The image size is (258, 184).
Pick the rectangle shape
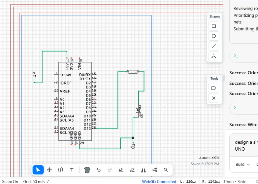214,26
